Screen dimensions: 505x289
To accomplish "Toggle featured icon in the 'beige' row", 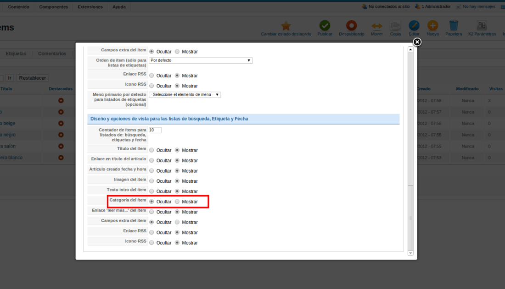I will [61, 124].
